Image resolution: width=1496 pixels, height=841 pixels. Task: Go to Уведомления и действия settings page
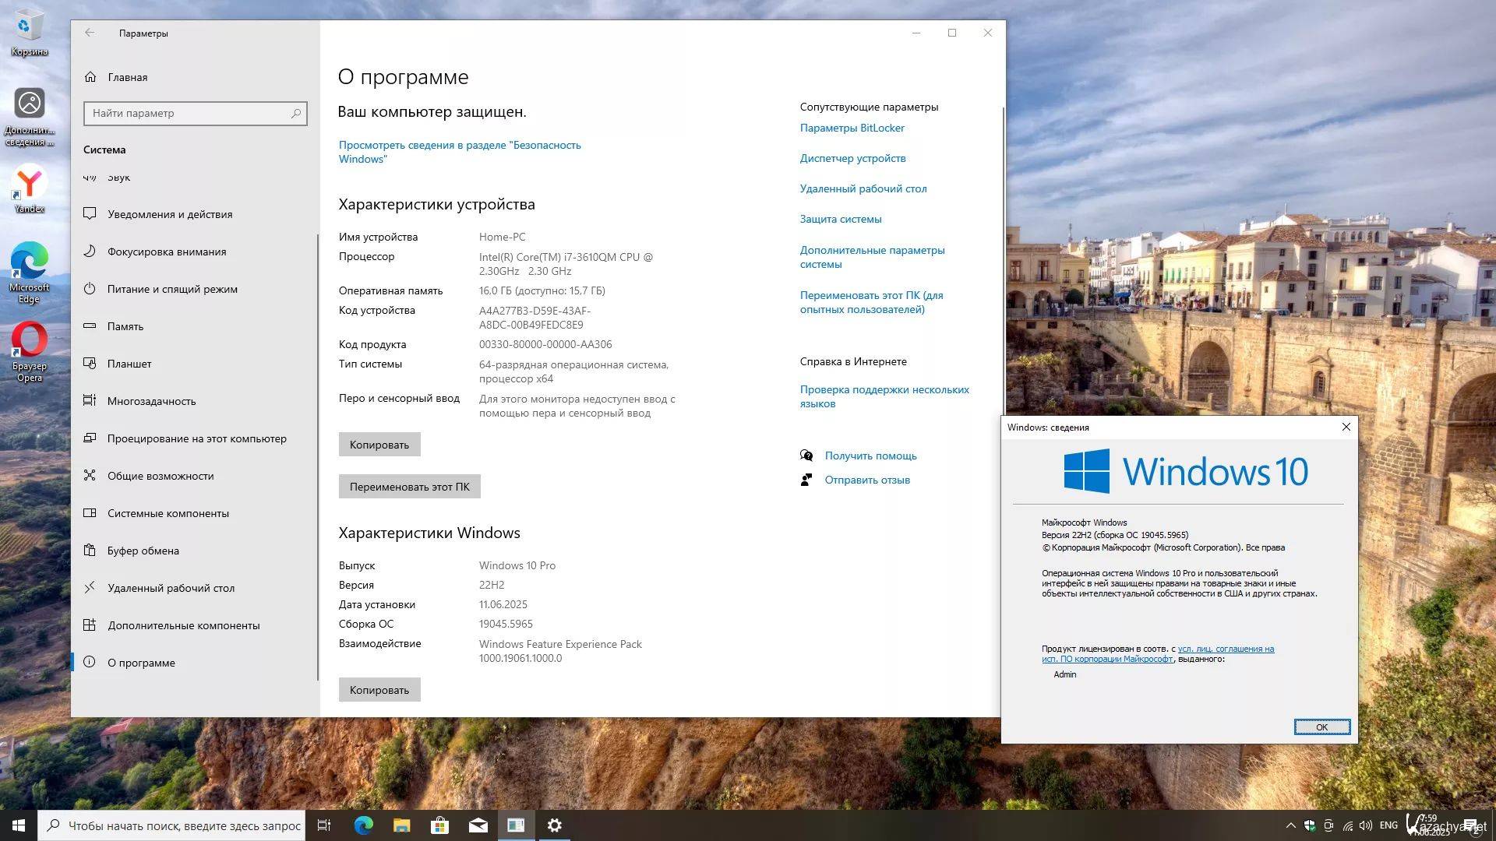pos(170,214)
